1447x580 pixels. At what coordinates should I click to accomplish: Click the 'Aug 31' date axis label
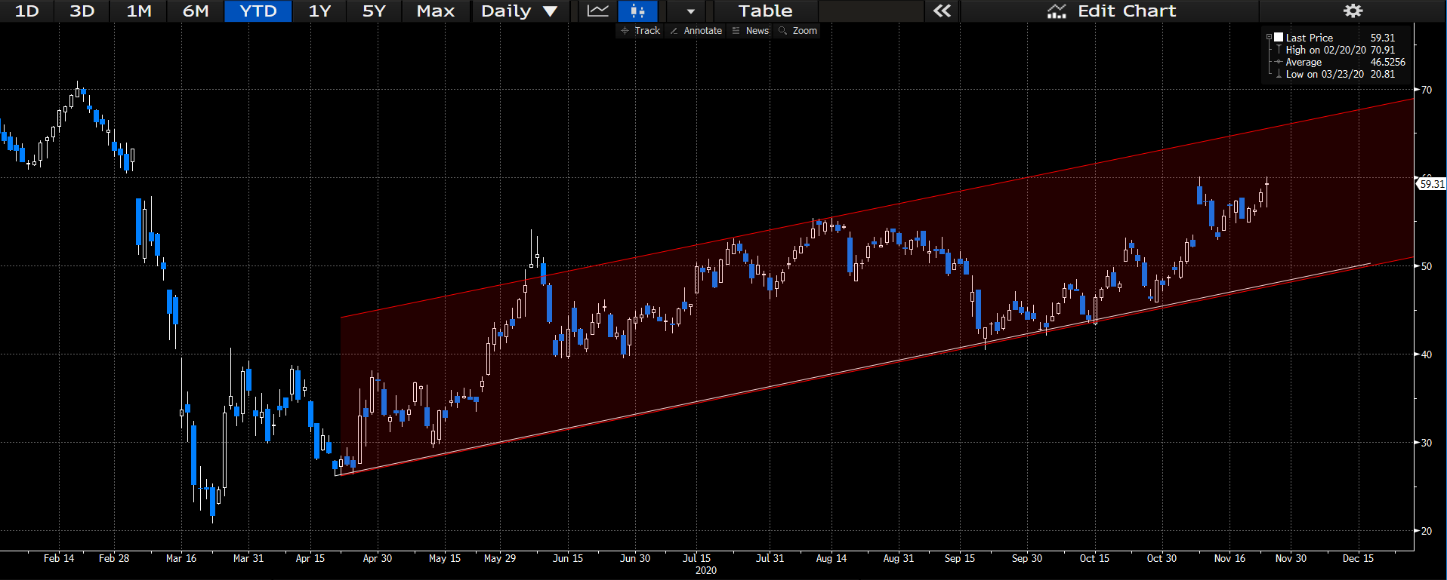coord(899,558)
